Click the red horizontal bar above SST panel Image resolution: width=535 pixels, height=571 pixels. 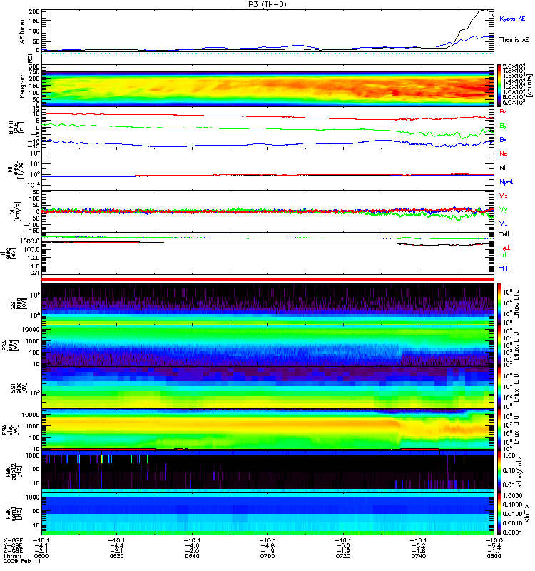(267, 279)
